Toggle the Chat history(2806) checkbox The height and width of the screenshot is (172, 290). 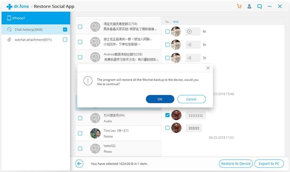(65, 29)
